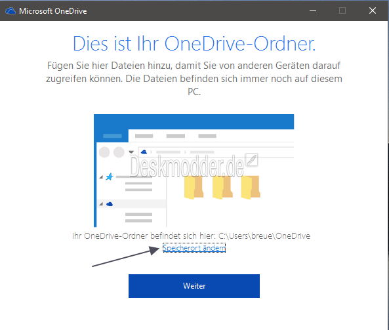Click the first yellow folder in illustration

pyautogui.click(x=194, y=187)
